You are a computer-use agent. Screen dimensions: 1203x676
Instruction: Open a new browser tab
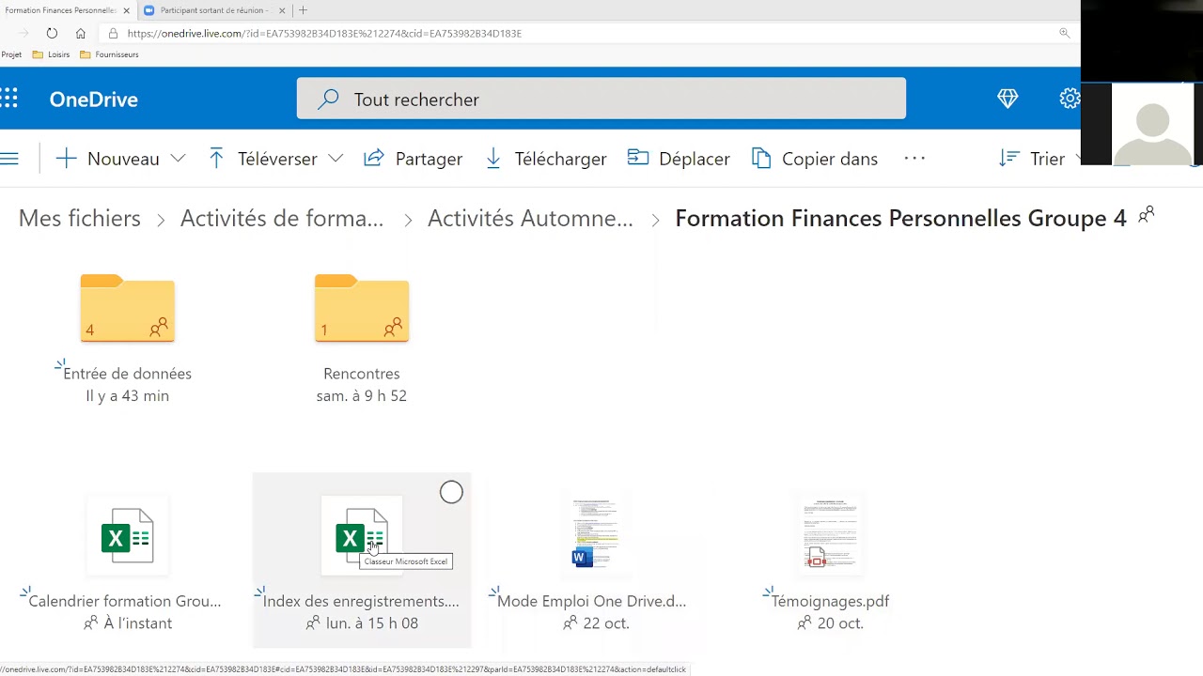point(303,10)
